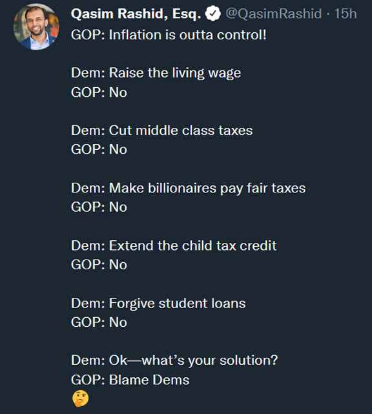The width and height of the screenshot is (372, 414).
Task: Select the 'Raise the living wage' line
Action: pyautogui.click(x=156, y=73)
